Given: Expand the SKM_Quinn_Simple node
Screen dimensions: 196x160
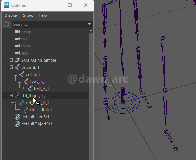Looking at the screenshot, I should pyautogui.click(x=11, y=60).
